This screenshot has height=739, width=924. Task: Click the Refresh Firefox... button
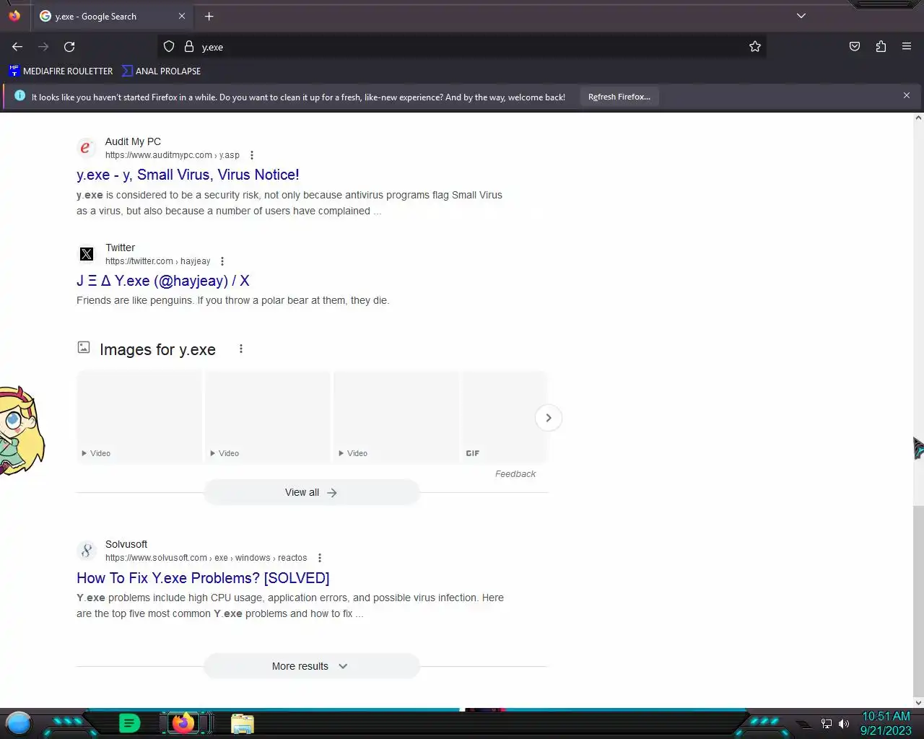(x=619, y=97)
